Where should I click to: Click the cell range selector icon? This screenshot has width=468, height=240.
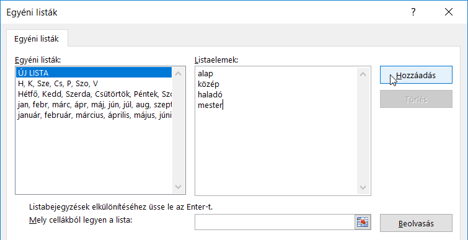pyautogui.click(x=363, y=222)
